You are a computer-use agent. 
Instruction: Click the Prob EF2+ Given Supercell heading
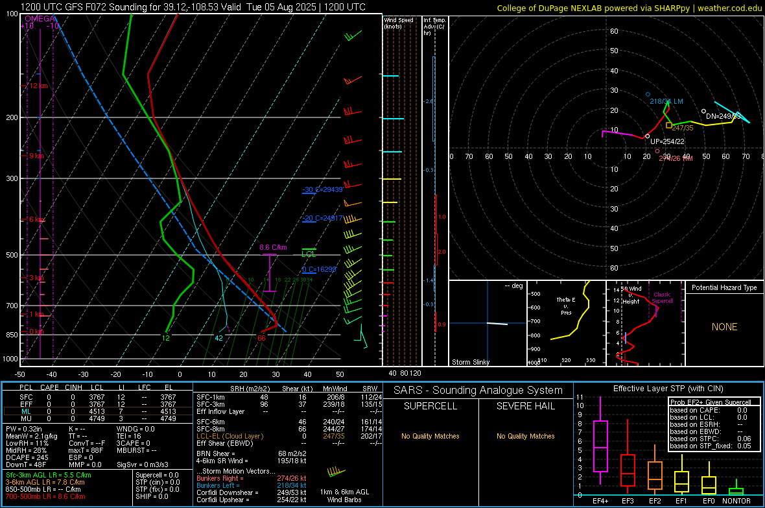pos(711,402)
